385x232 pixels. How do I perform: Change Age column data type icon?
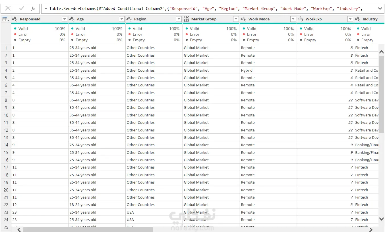point(72,19)
